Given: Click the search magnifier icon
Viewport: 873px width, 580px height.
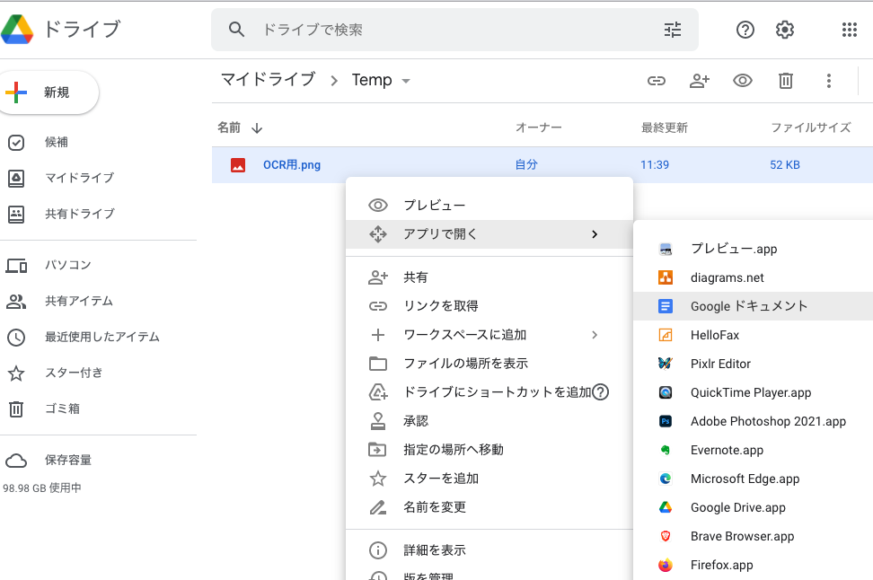Looking at the screenshot, I should pyautogui.click(x=236, y=30).
